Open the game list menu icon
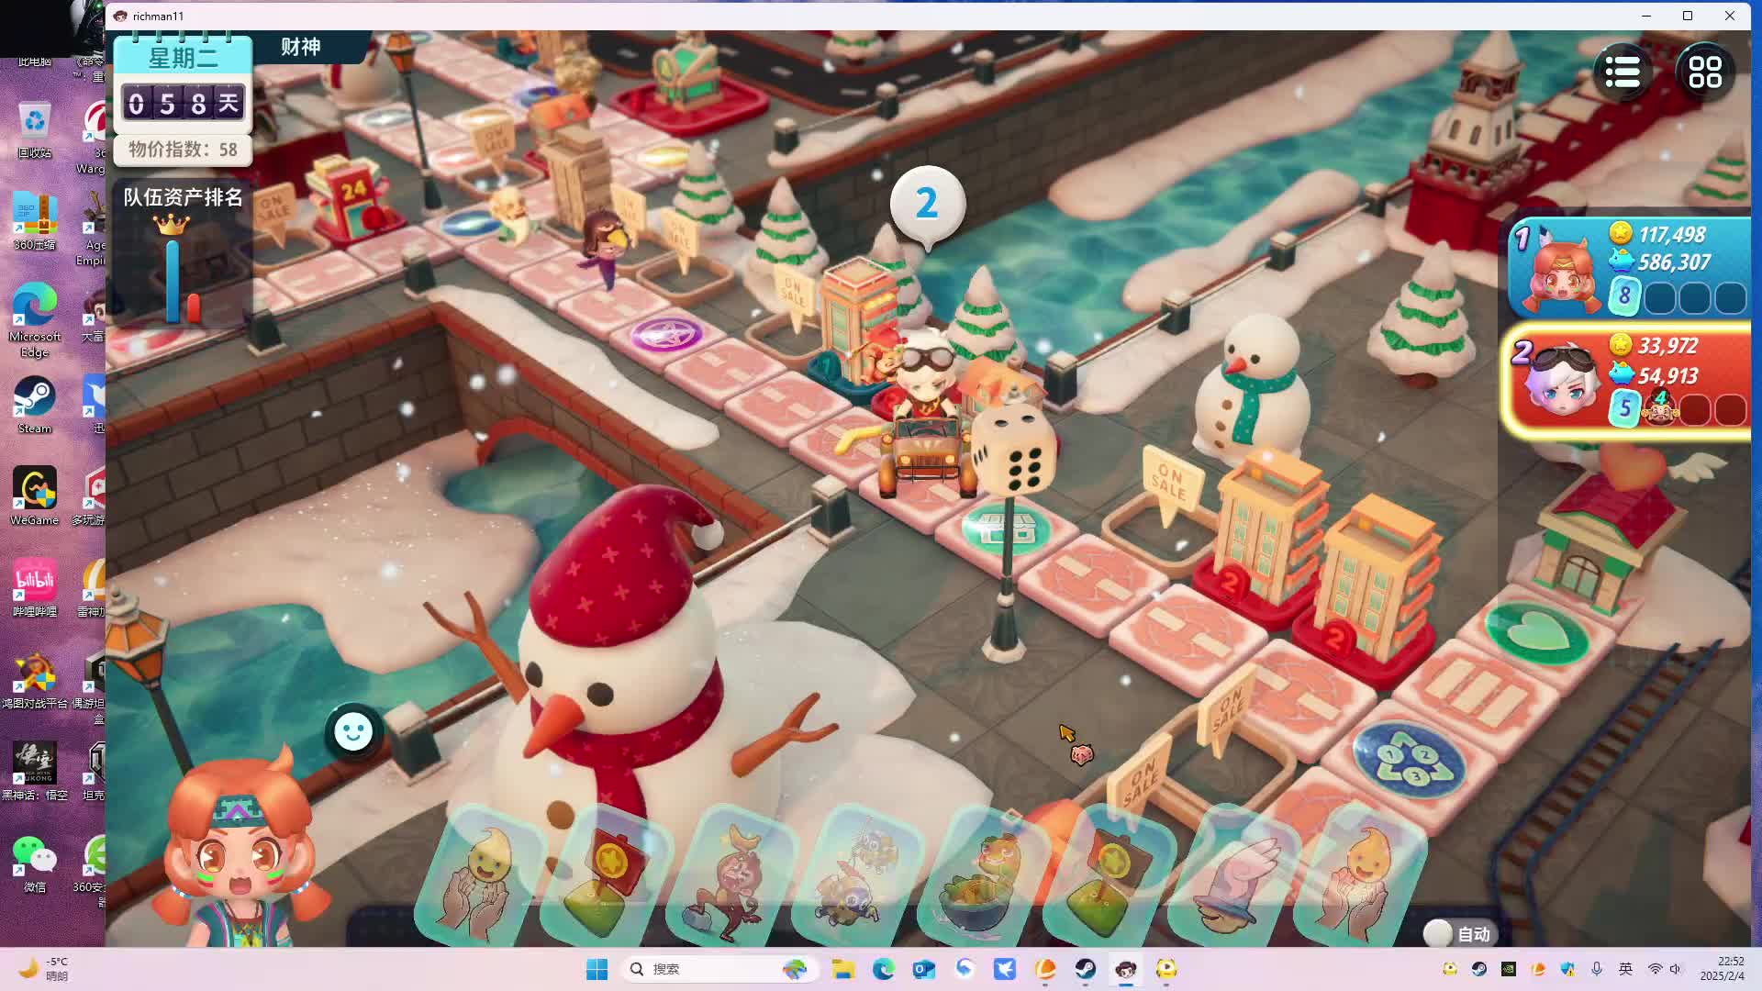 1623,72
